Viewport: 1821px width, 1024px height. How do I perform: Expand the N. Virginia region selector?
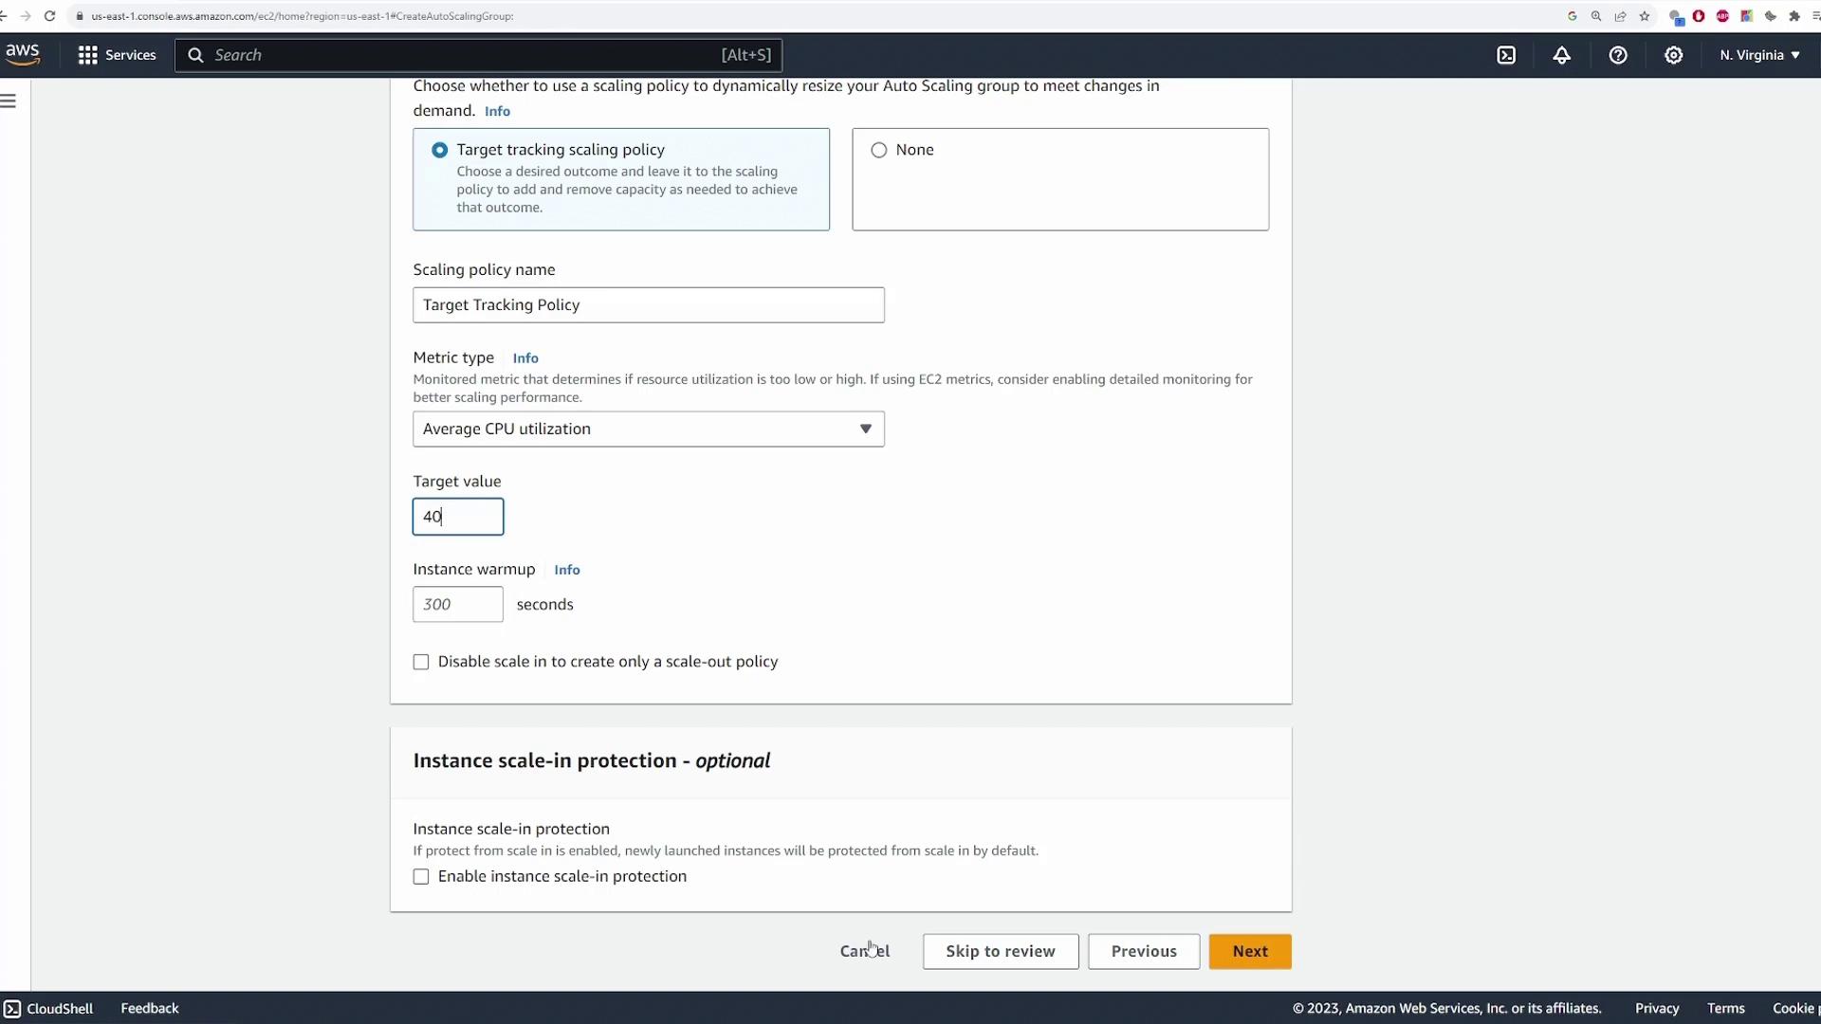pos(1759,55)
